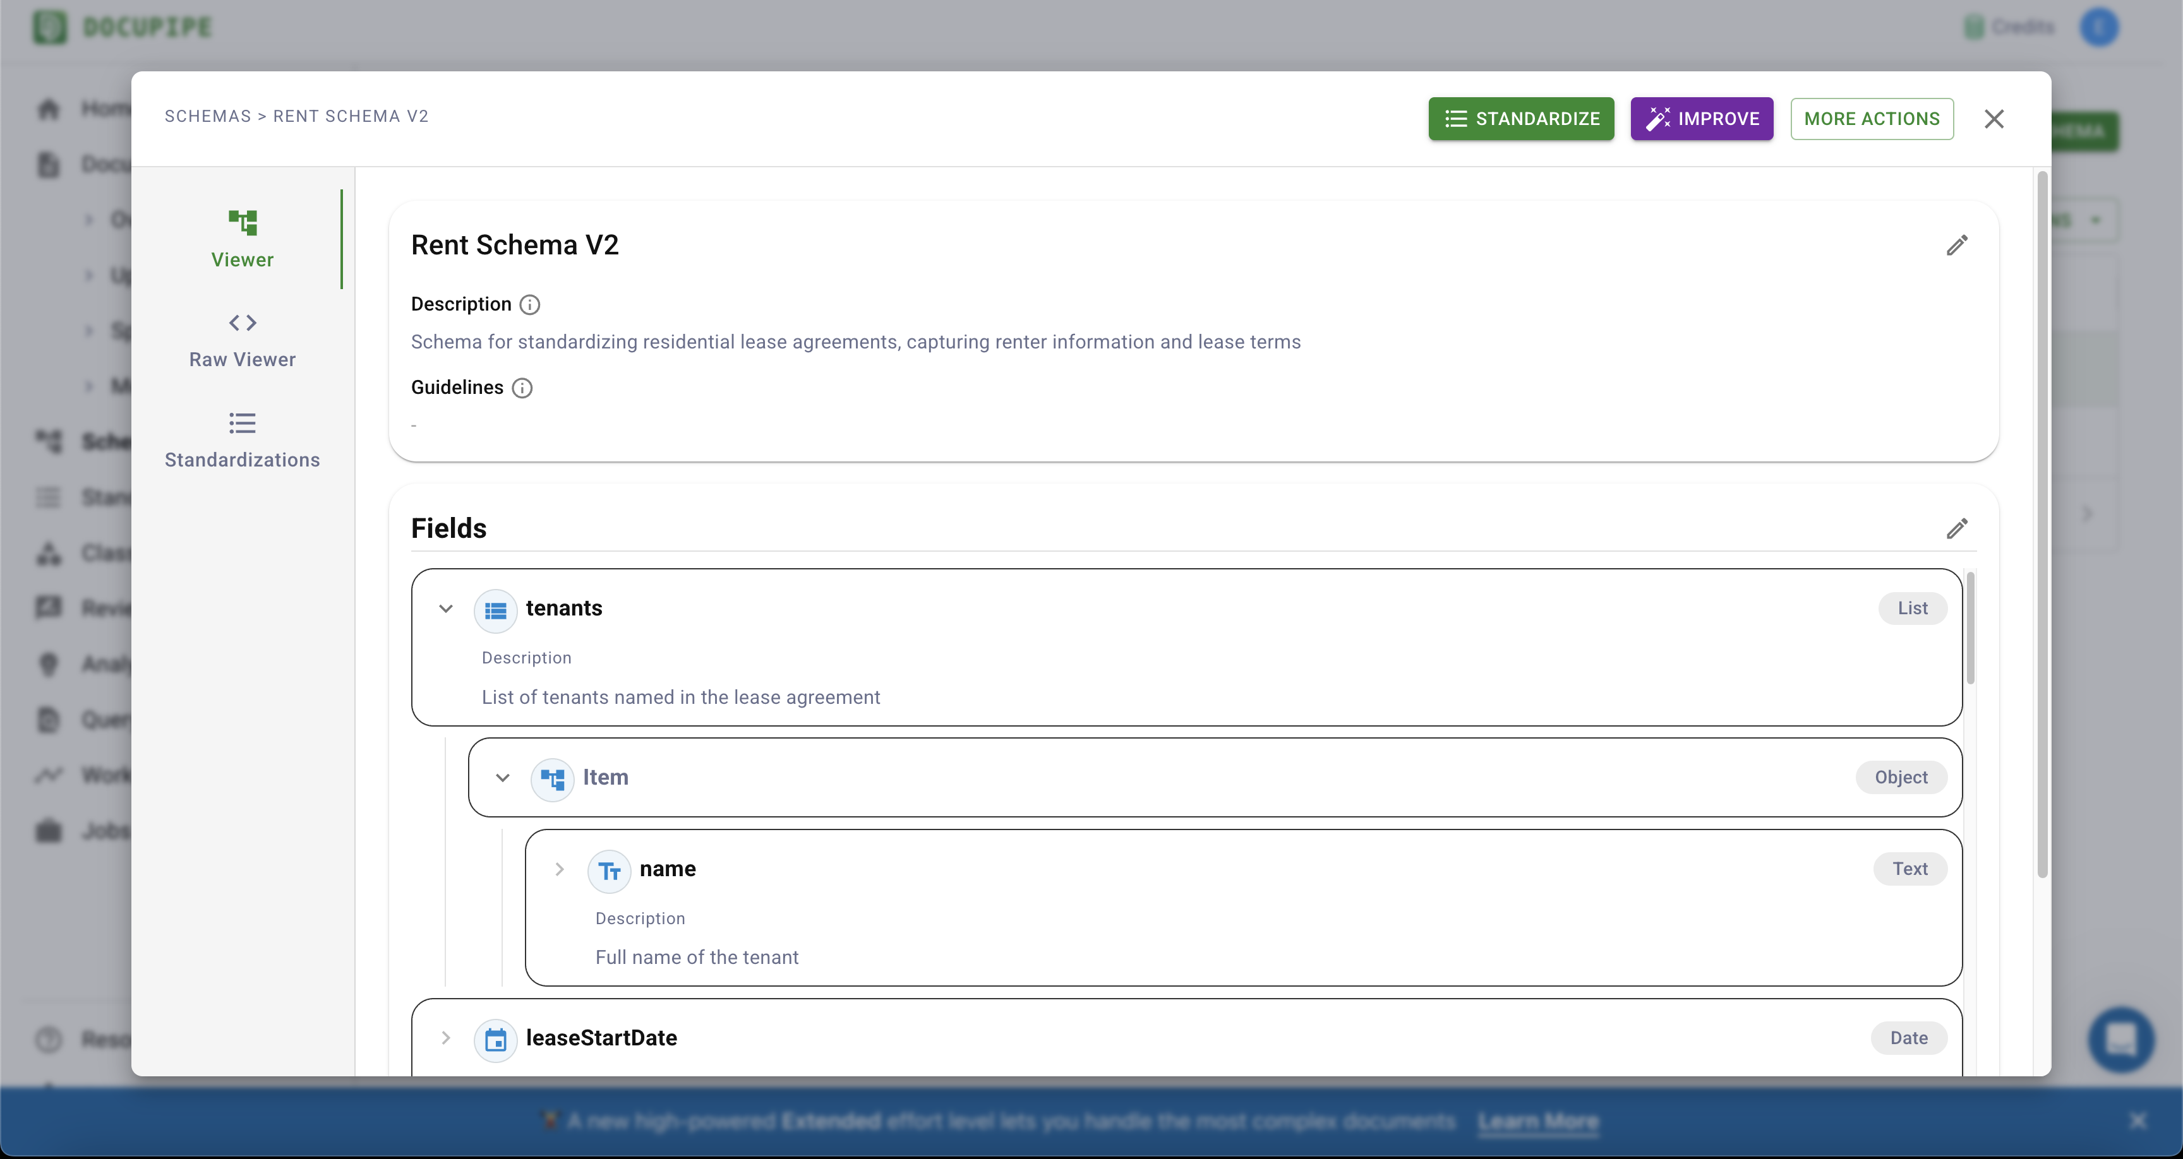Collapse the Item object node
The height and width of the screenshot is (1159, 2183).
503,778
